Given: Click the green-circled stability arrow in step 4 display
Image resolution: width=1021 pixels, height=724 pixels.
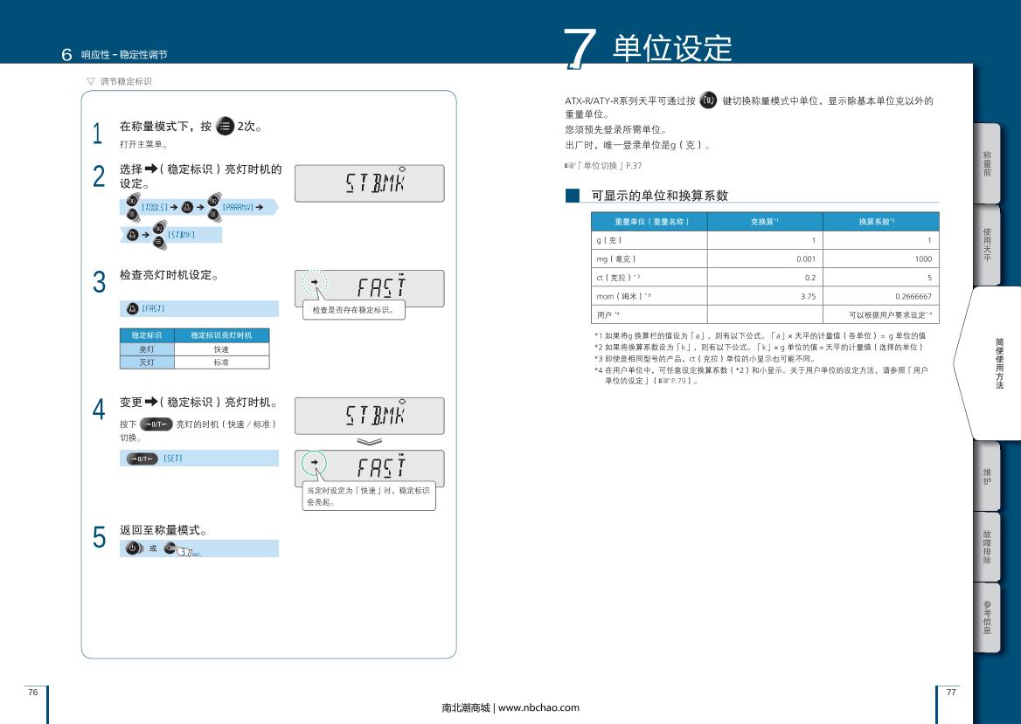Looking at the screenshot, I should (x=314, y=463).
